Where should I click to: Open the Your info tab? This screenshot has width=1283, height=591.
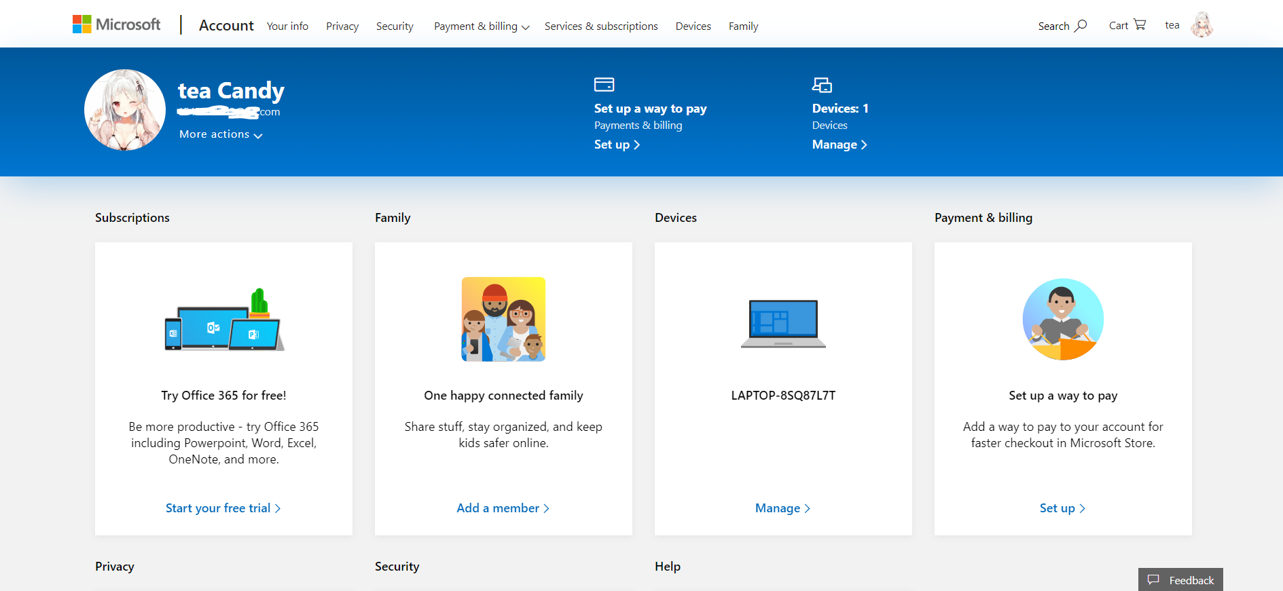point(287,26)
